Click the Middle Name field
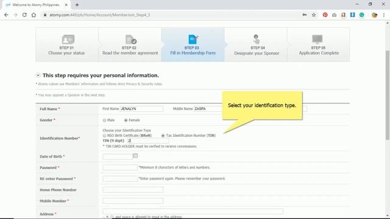Image resolution: width=390 pixels, height=219 pixels. coord(208,109)
